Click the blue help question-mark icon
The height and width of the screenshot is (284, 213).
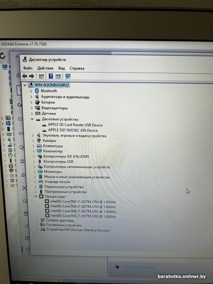[x=51, y=76]
